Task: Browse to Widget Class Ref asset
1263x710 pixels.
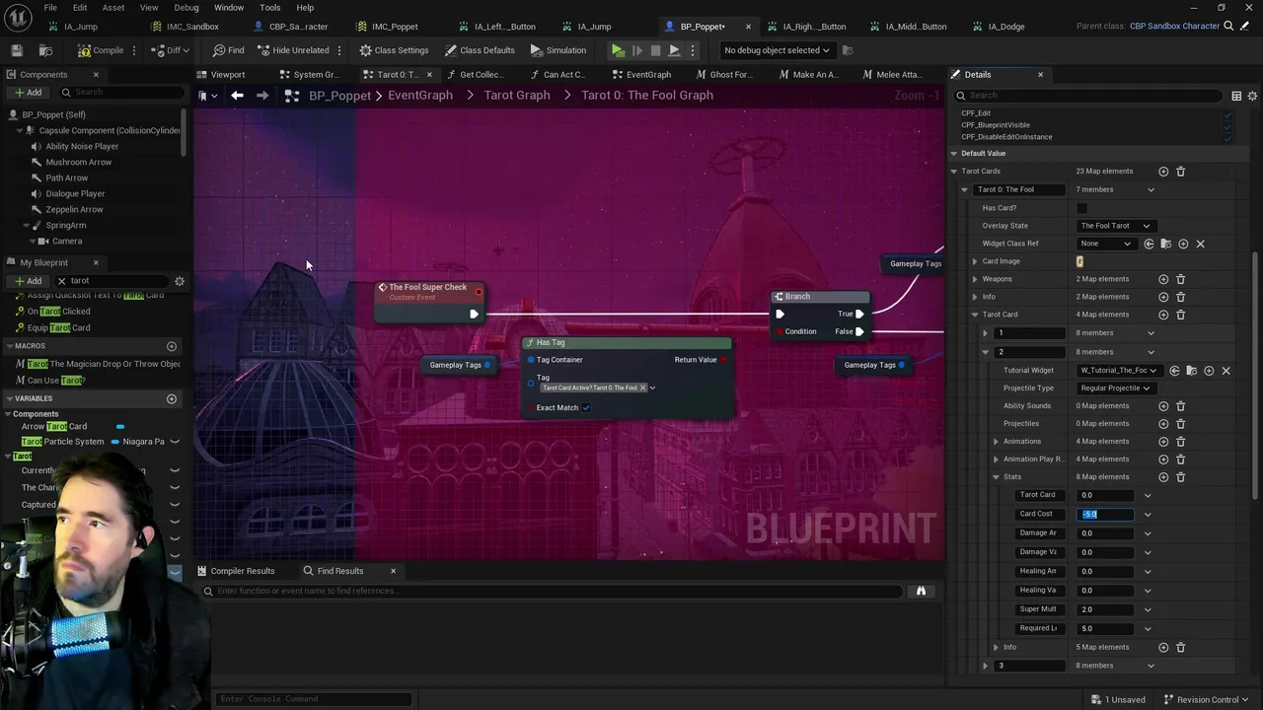Action: coord(1165,244)
